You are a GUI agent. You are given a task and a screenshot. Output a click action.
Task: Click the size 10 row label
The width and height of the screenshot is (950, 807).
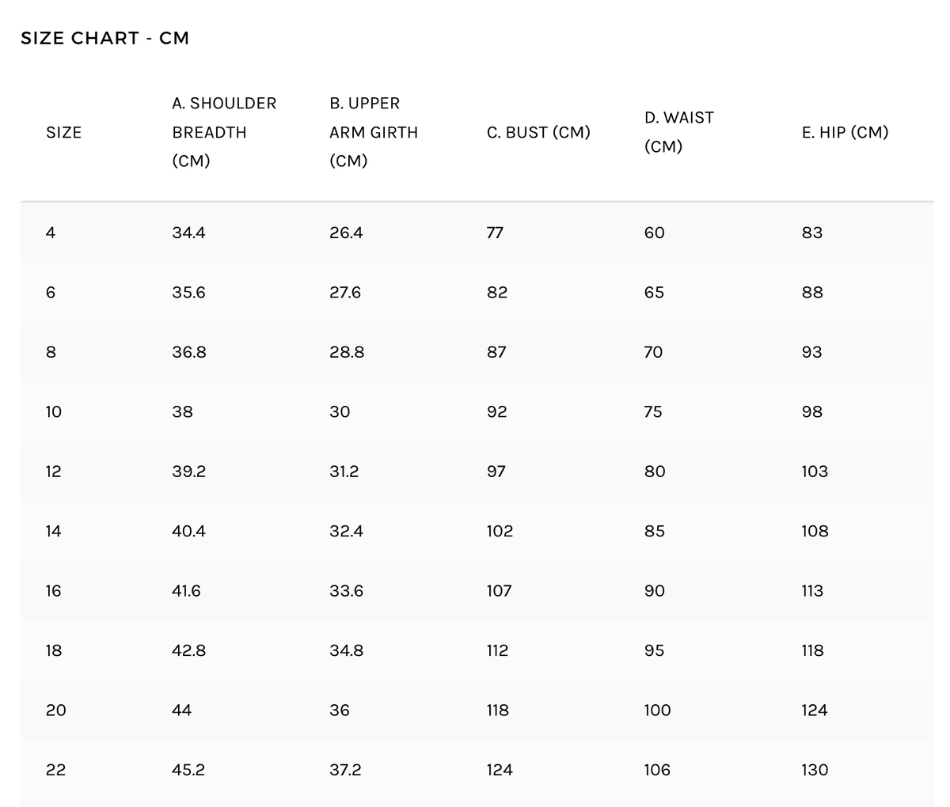(x=53, y=411)
